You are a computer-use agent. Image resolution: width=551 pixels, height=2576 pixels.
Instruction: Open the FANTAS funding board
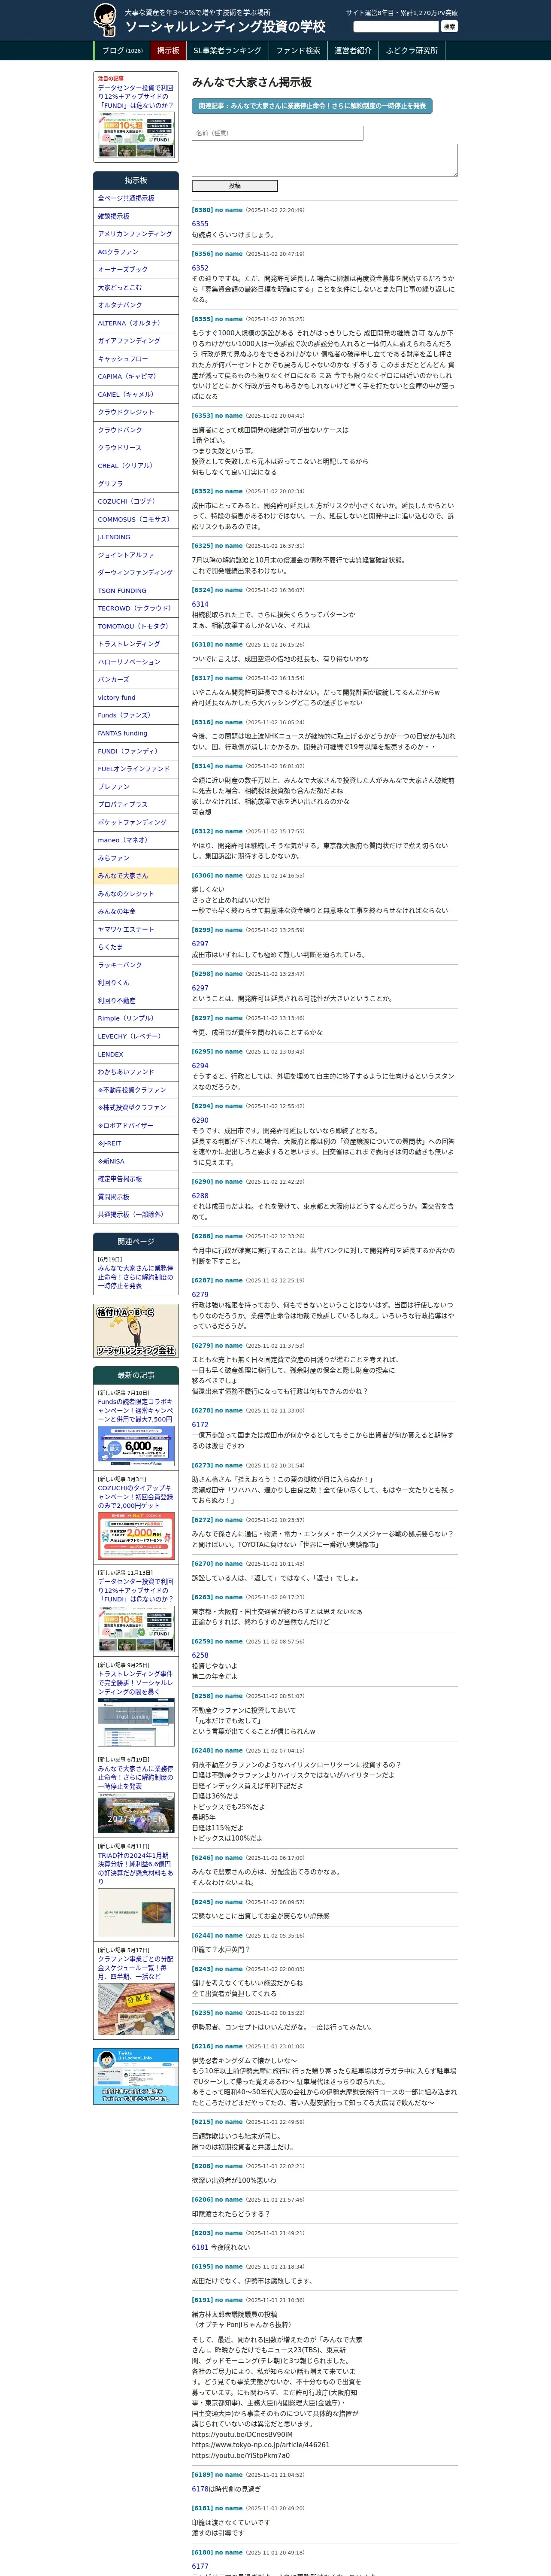click(136, 733)
